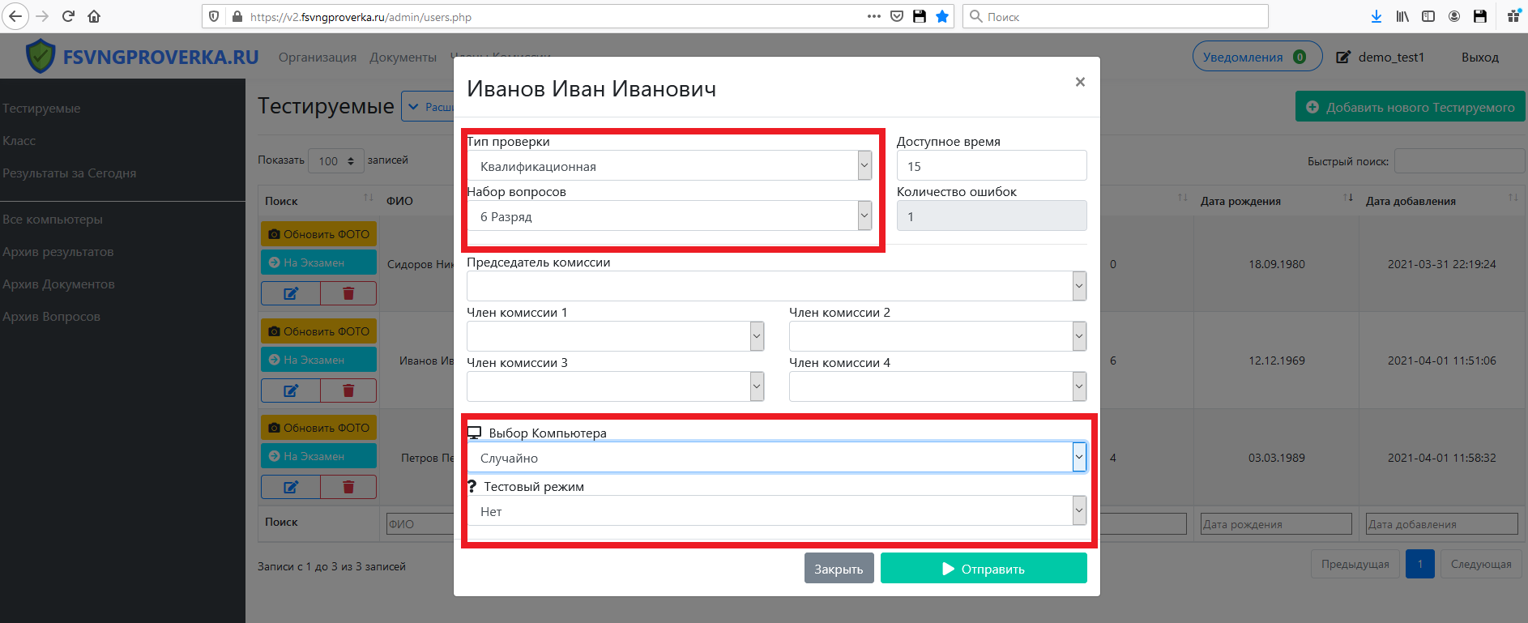The height and width of the screenshot is (623, 1528).
Task: Open the Тип проверки dropdown
Action: tap(669, 166)
